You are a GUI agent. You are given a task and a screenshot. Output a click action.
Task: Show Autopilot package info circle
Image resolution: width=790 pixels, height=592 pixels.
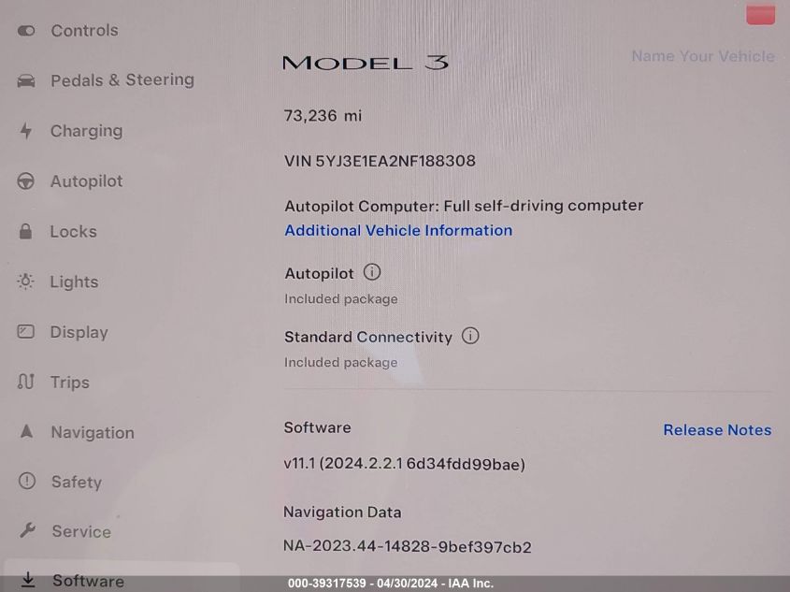point(372,272)
